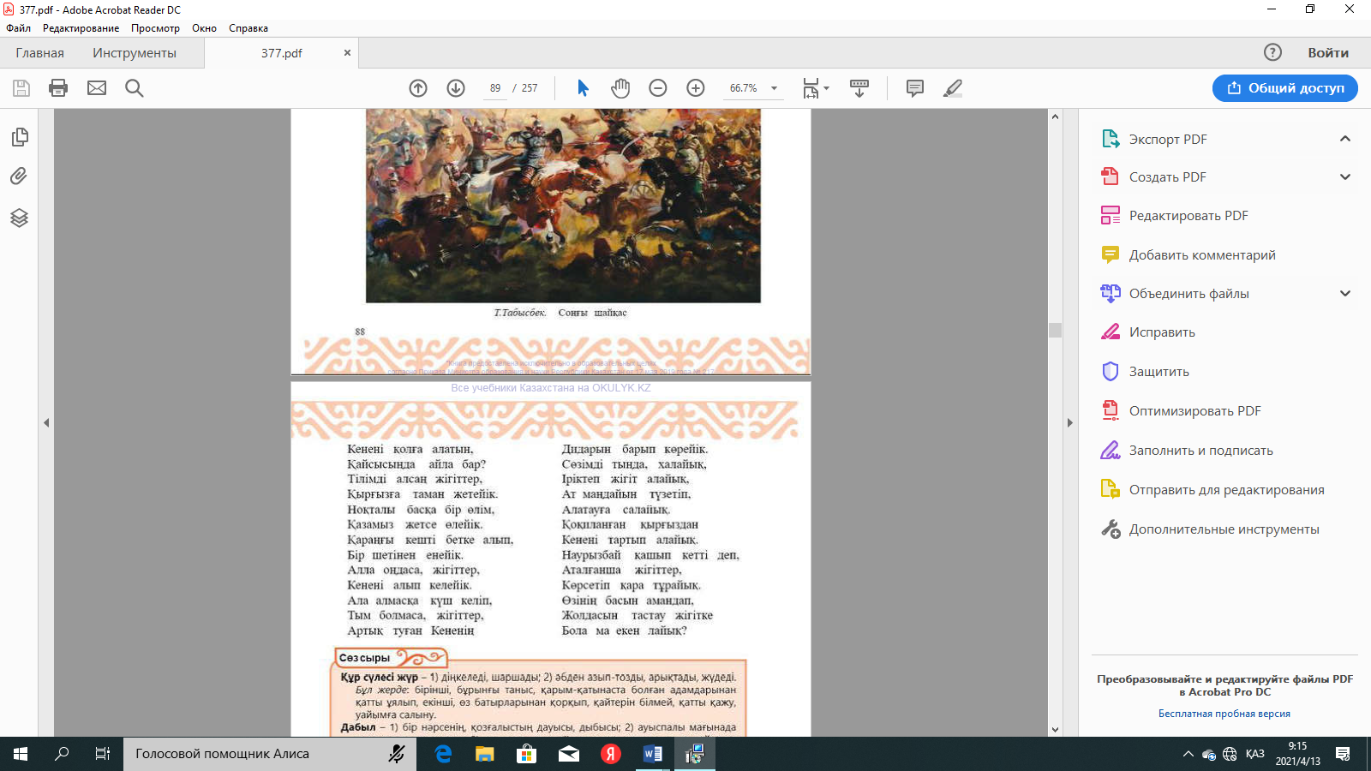Expand the Создать PDF section chevron
This screenshot has height=771, width=1371.
(x=1345, y=177)
